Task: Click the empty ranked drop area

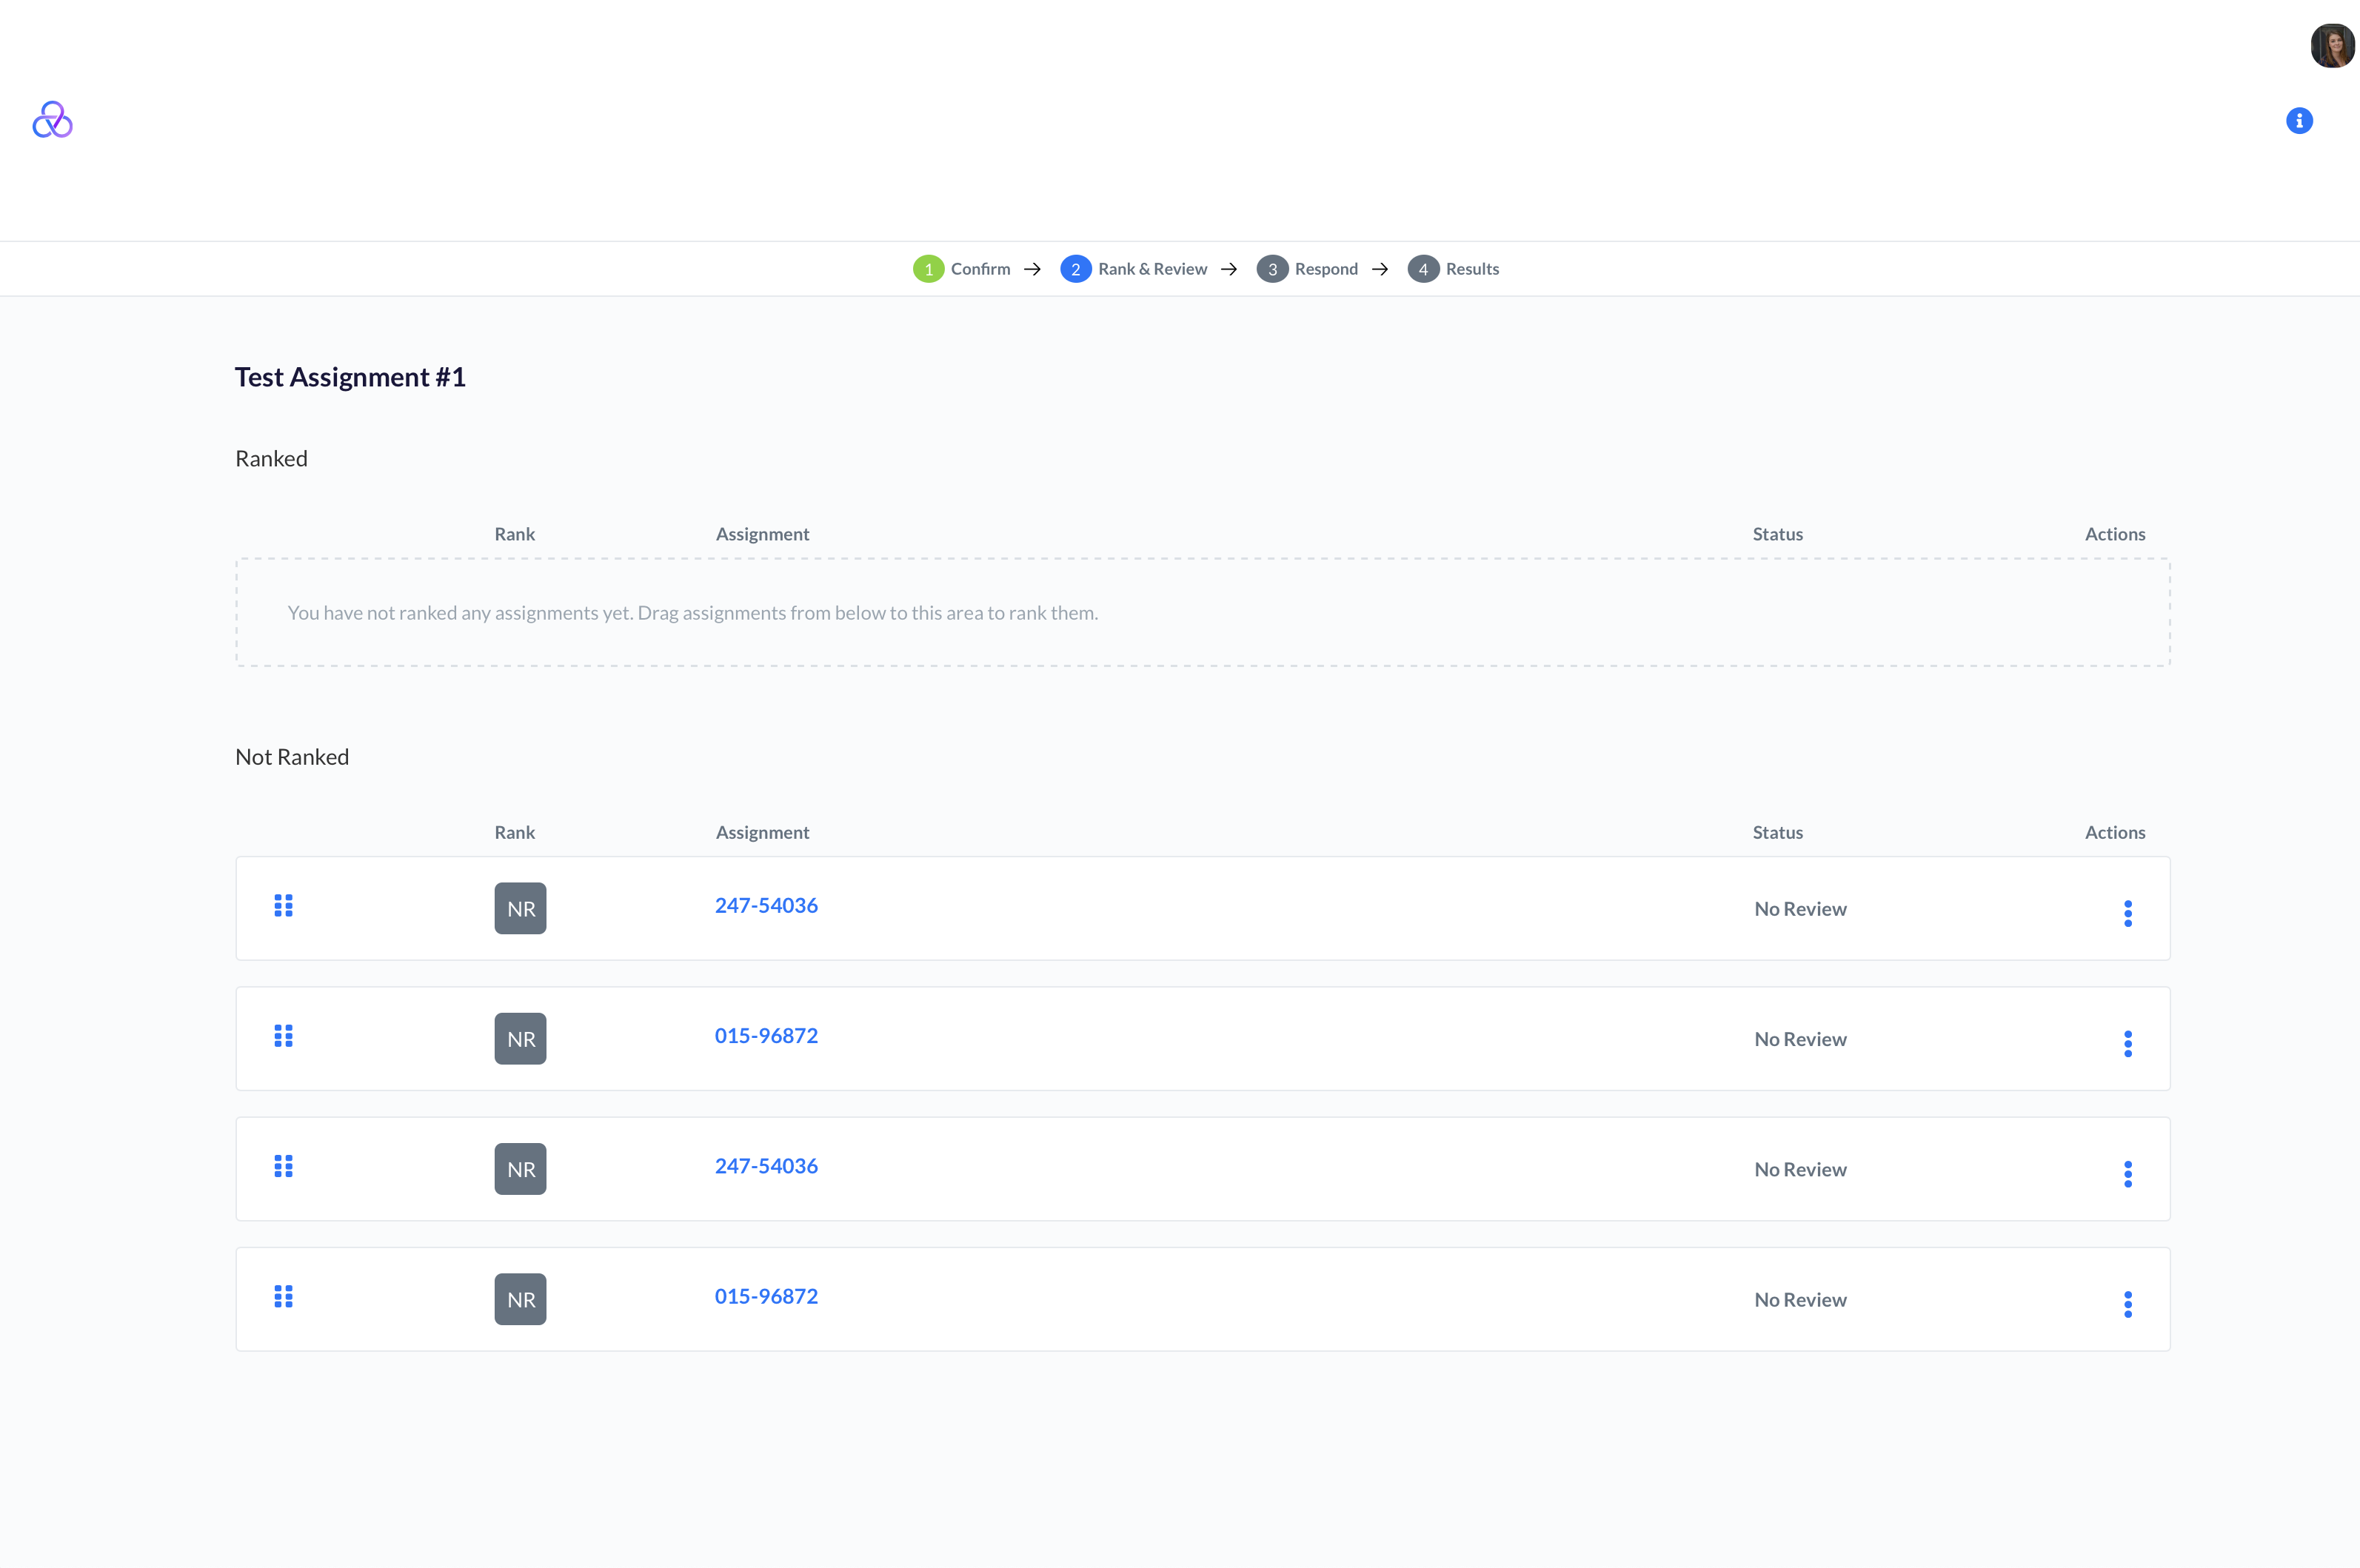Action: pyautogui.click(x=1202, y=613)
